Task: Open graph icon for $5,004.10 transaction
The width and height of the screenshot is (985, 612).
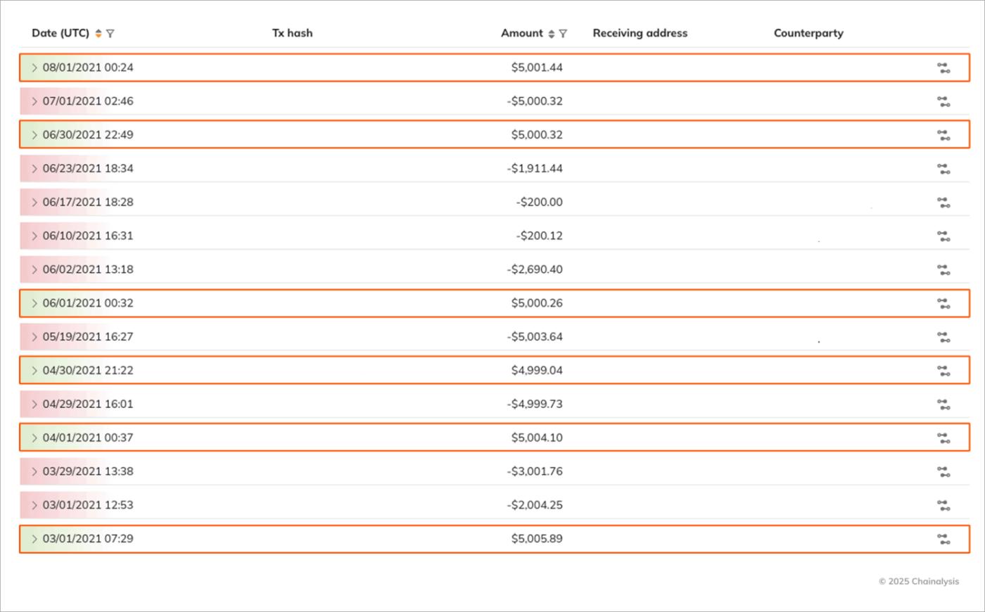Action: 943,438
